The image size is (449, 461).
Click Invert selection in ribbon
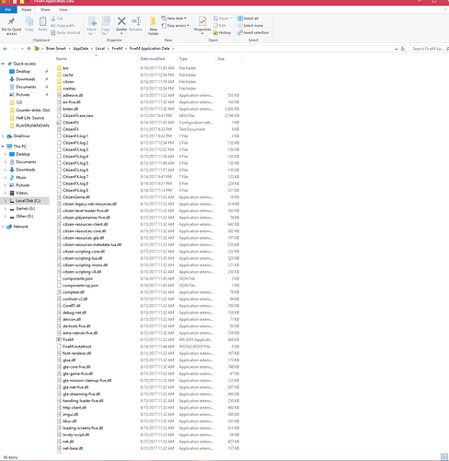pos(253,32)
